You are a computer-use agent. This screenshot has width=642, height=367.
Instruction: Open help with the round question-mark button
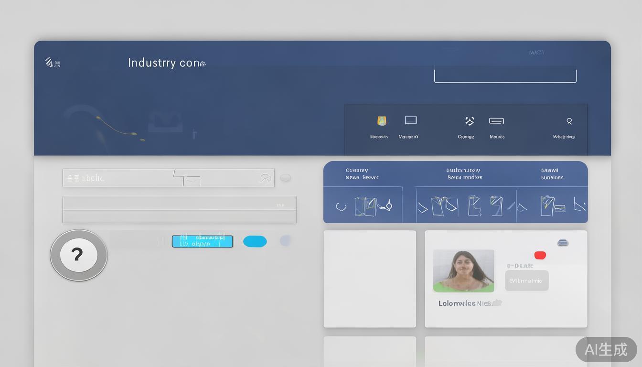[x=78, y=255]
